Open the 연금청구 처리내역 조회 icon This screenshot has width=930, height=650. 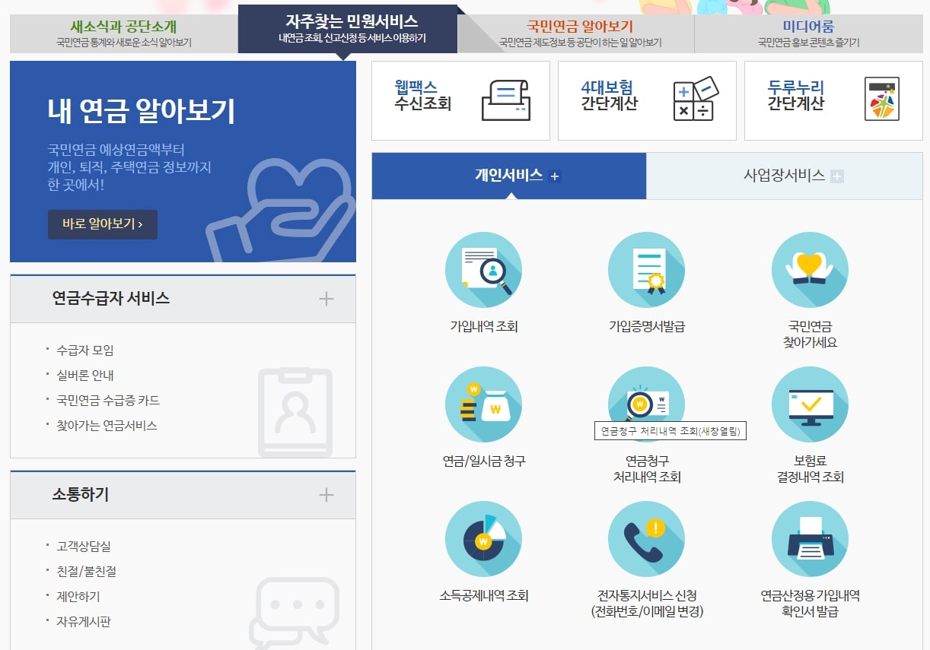(x=647, y=404)
